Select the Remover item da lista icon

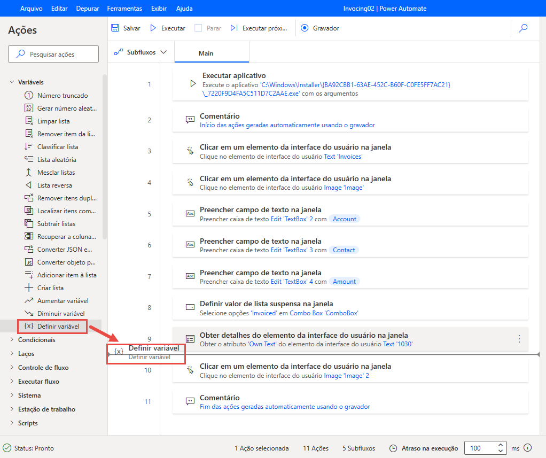click(x=28, y=134)
